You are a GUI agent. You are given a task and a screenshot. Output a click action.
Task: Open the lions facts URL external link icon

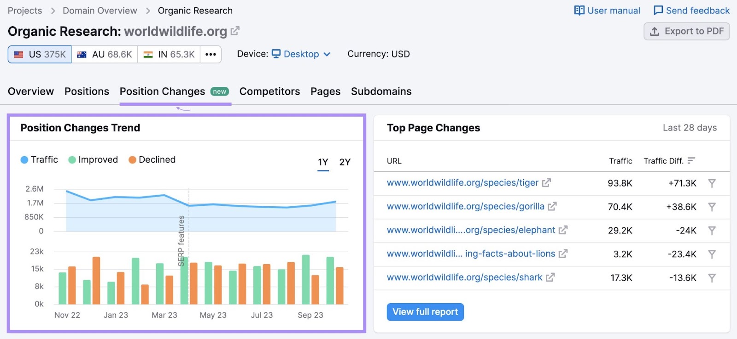(x=563, y=254)
